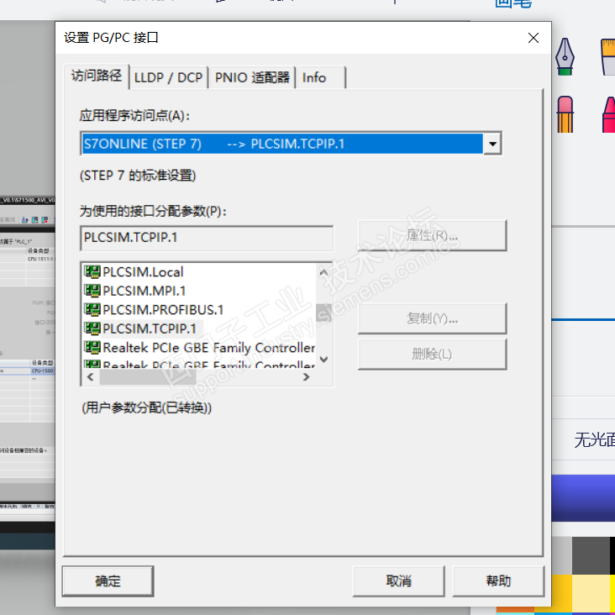Pick the dark gray color swatch in background
This screenshot has height=615, width=615.
click(x=591, y=556)
